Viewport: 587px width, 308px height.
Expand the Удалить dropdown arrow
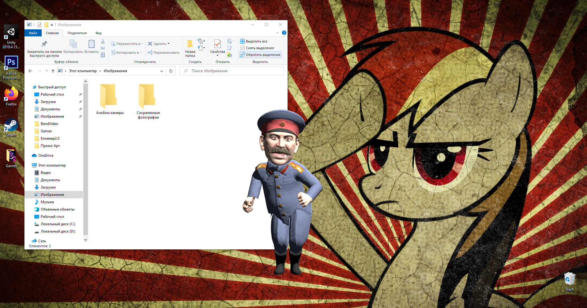(x=168, y=43)
